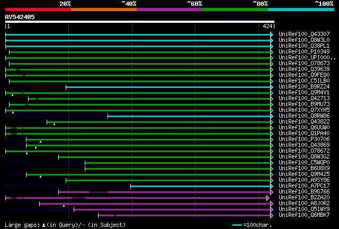339x229 pixels.
Task: Open hit UniRef100_Q8W3L0
Action: 304,40
